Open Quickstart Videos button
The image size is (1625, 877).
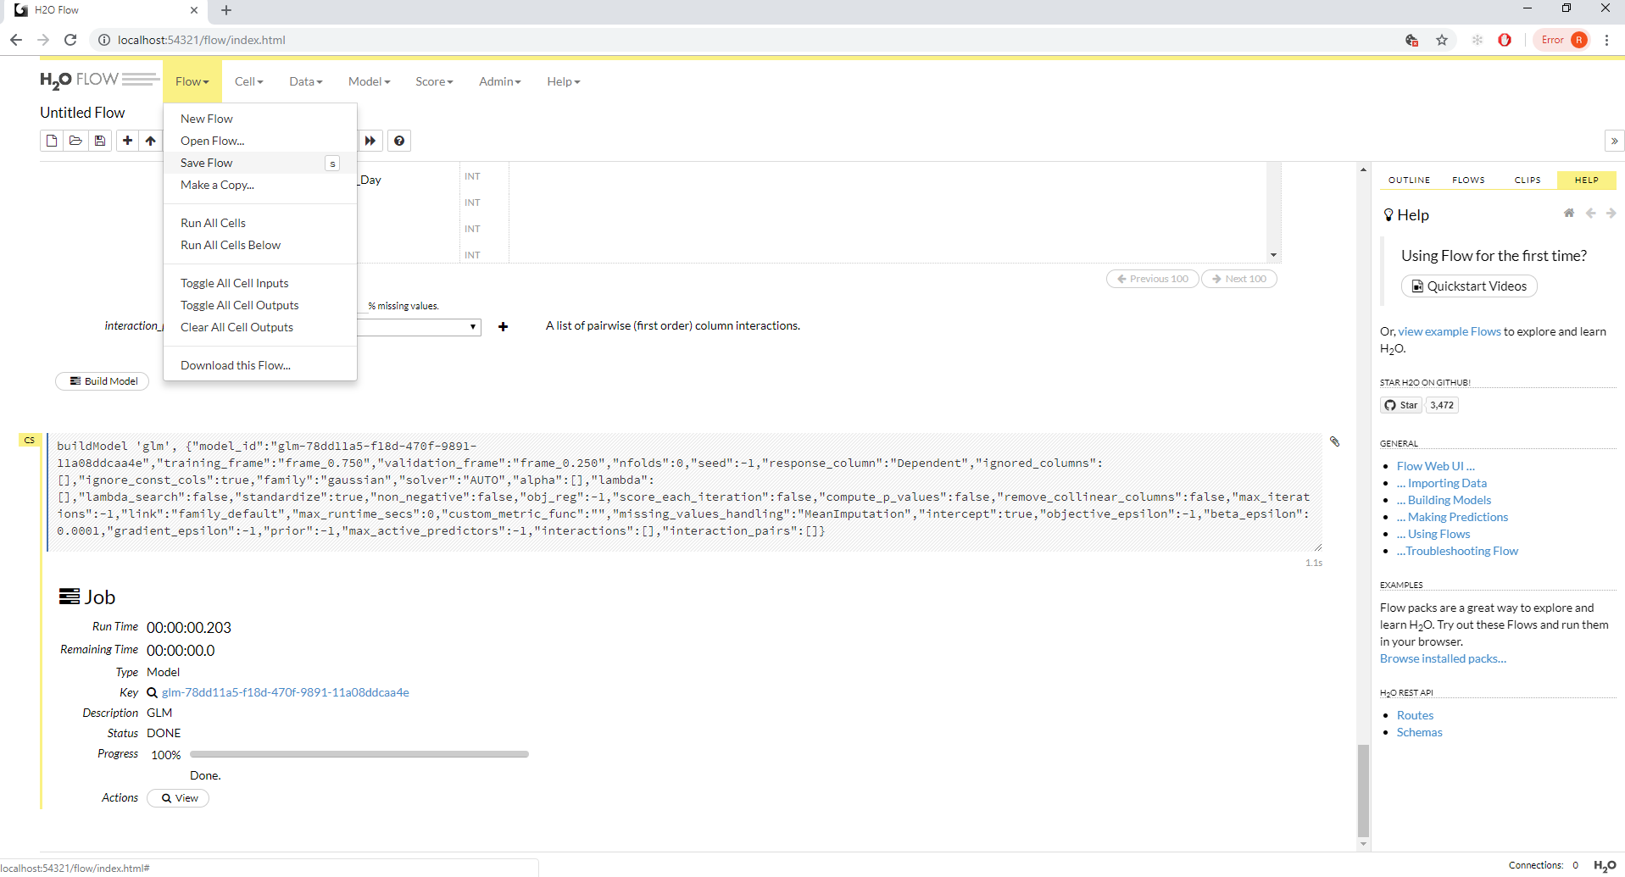tap(1469, 286)
